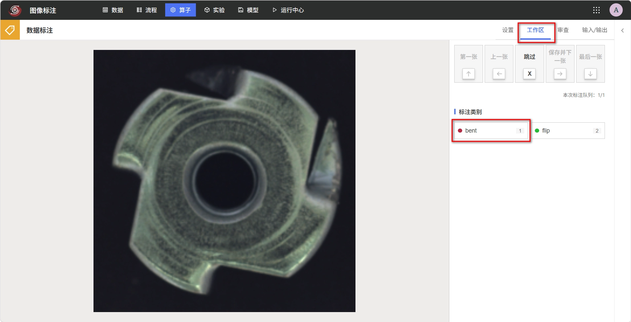Open the 流程 menu in top bar

[x=147, y=10]
